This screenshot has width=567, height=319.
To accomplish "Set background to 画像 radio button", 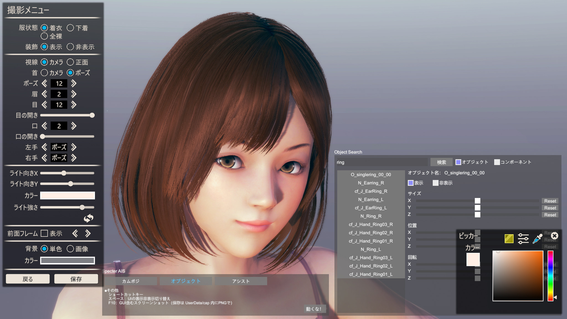I will click(x=70, y=249).
